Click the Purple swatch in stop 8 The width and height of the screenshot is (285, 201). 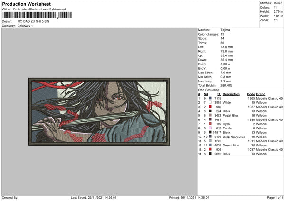click(210, 128)
